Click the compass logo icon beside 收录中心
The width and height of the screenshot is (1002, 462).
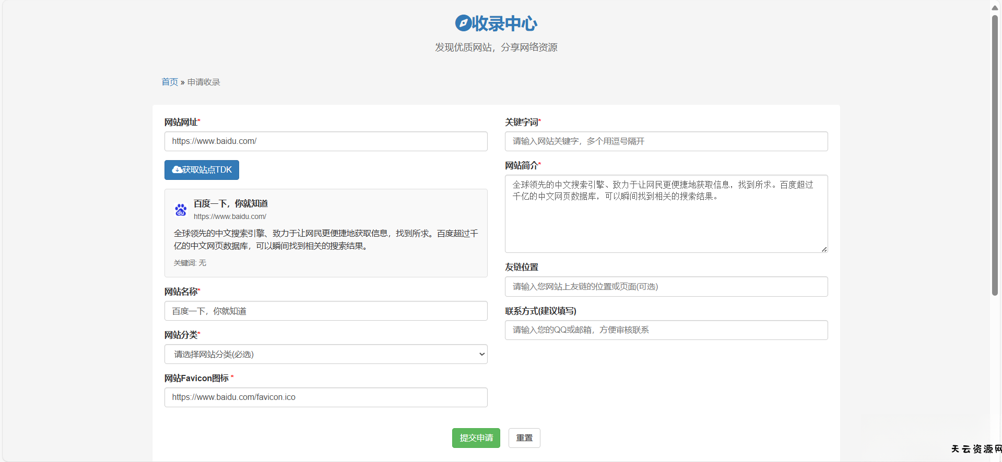[463, 23]
